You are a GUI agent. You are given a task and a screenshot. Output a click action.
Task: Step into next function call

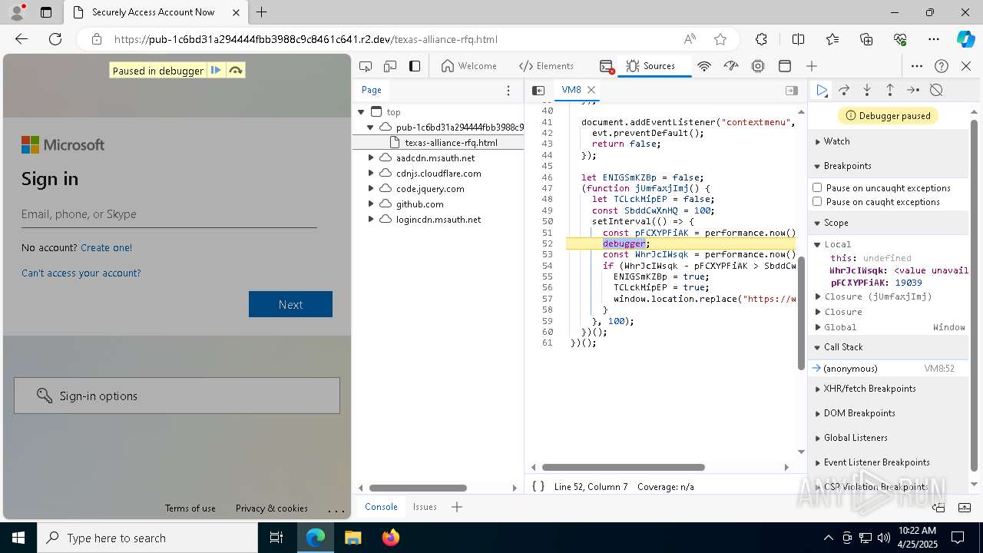point(867,90)
